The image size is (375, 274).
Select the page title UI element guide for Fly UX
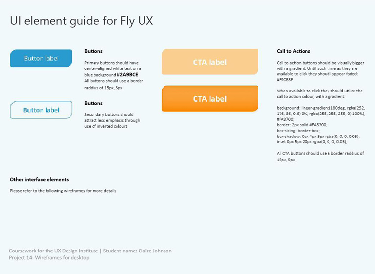pos(81,21)
